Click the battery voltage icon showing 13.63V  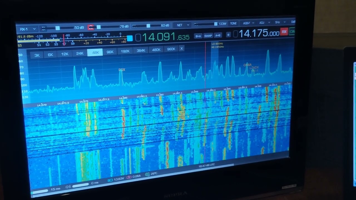click(110, 180)
